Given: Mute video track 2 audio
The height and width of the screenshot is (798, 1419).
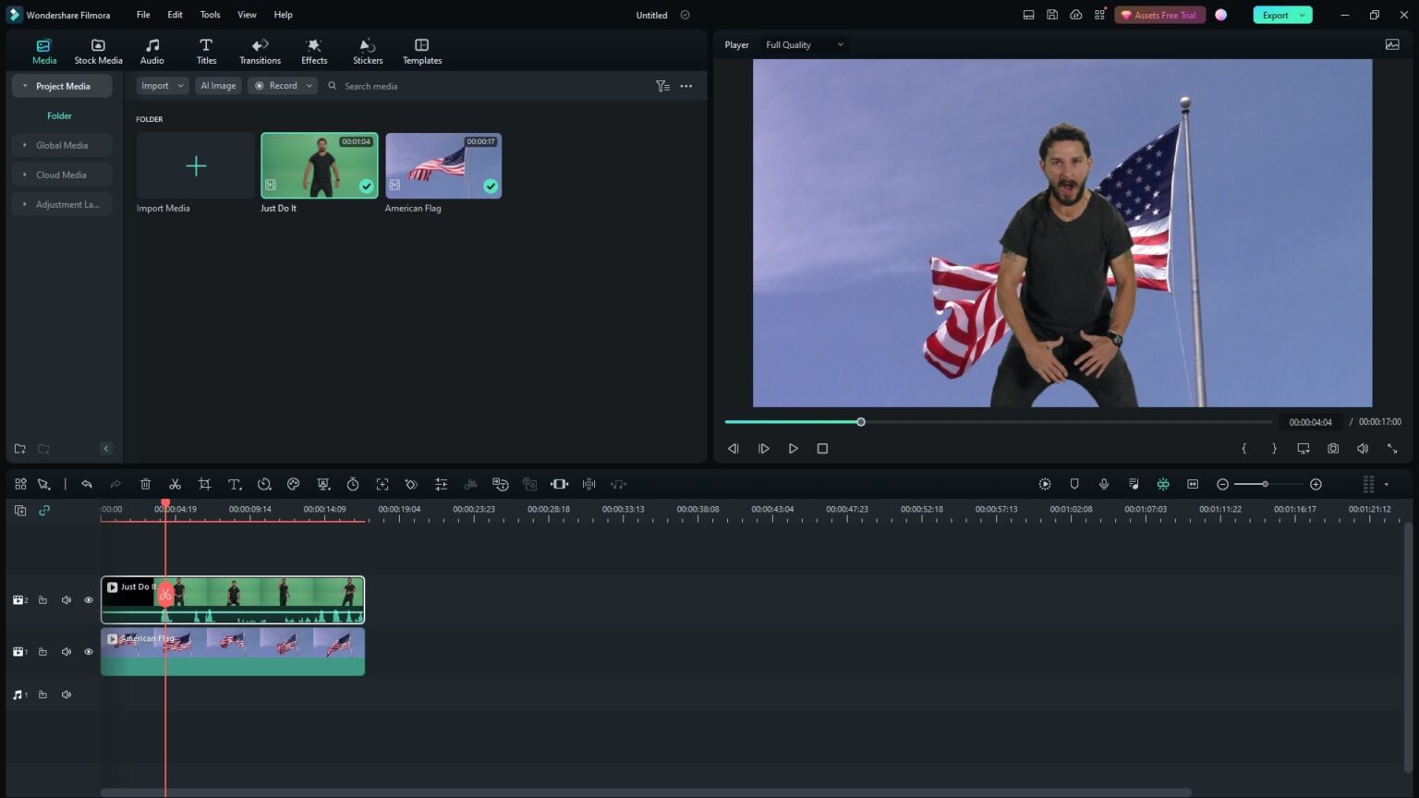Looking at the screenshot, I should 67,600.
